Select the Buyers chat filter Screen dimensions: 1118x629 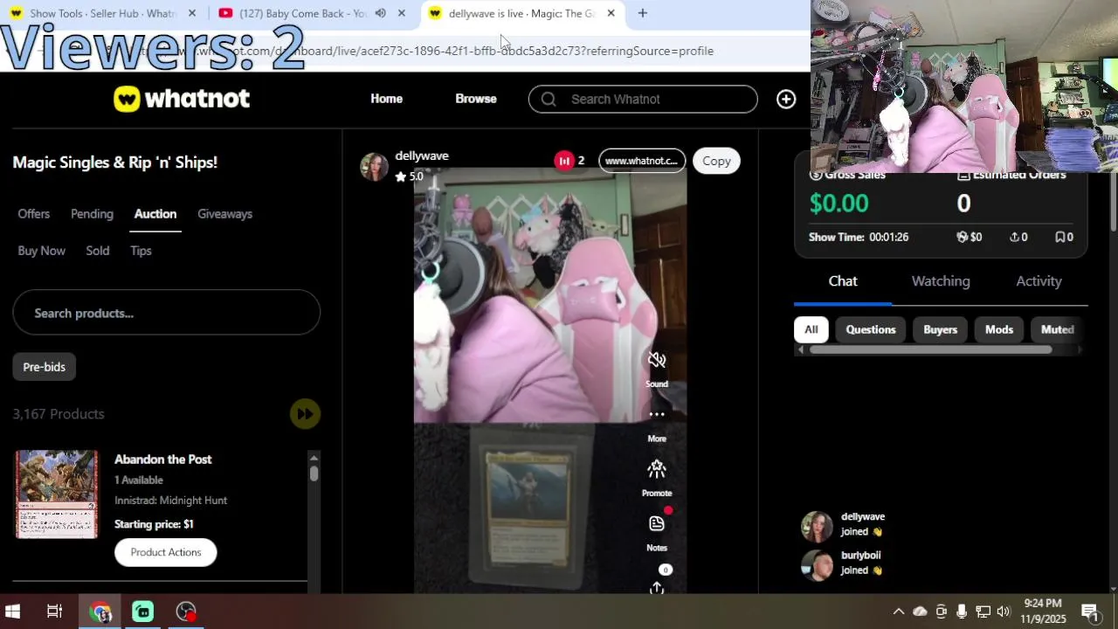[941, 329]
